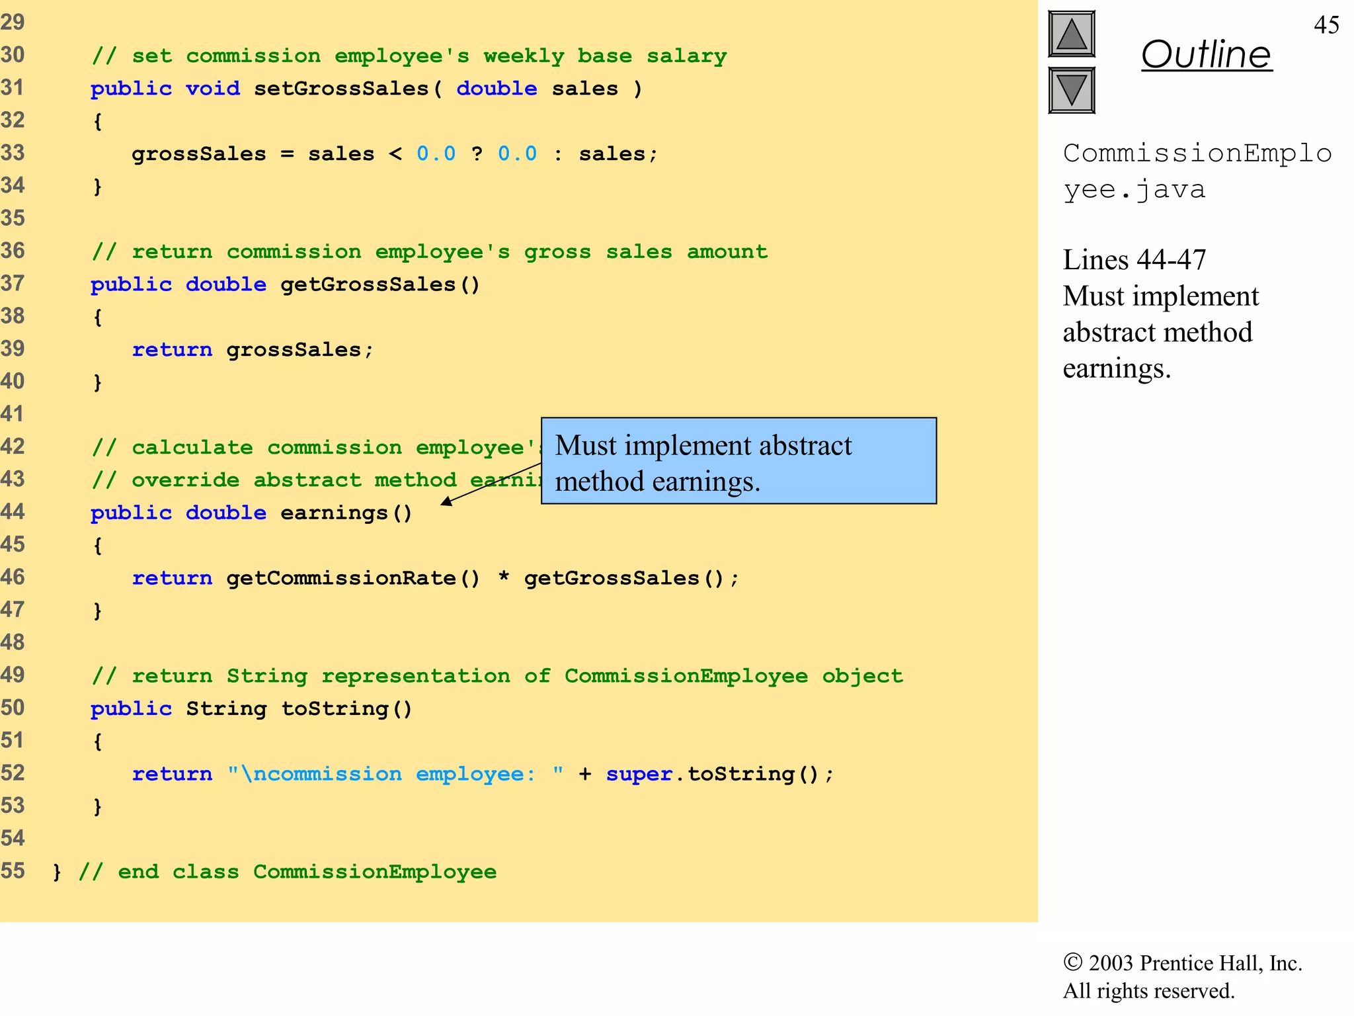Click the getCommissionRate() call on line 46
Image resolution: width=1354 pixels, height=1016 pixels.
(x=353, y=578)
